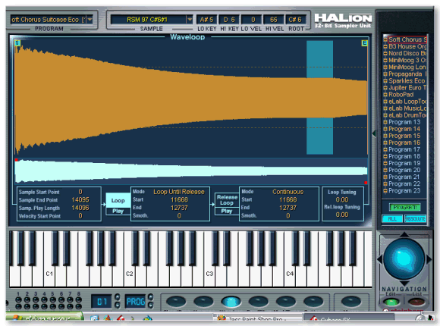Select the lit Waveloop page button
The width and height of the screenshot is (440, 326).
pos(231,302)
